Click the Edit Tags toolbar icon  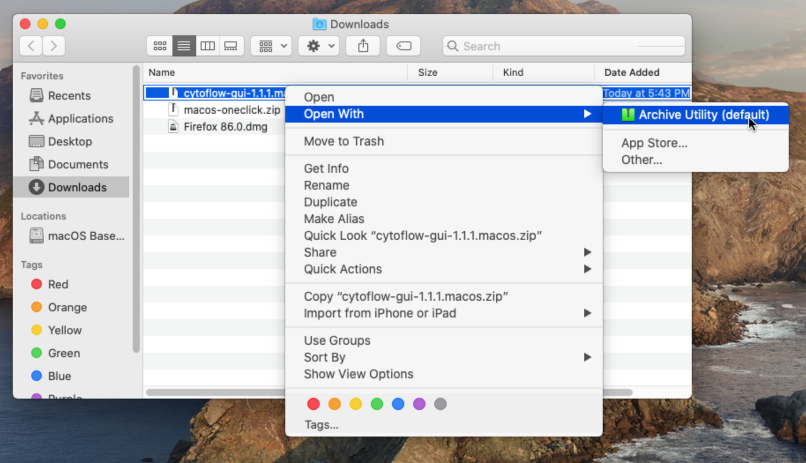403,46
